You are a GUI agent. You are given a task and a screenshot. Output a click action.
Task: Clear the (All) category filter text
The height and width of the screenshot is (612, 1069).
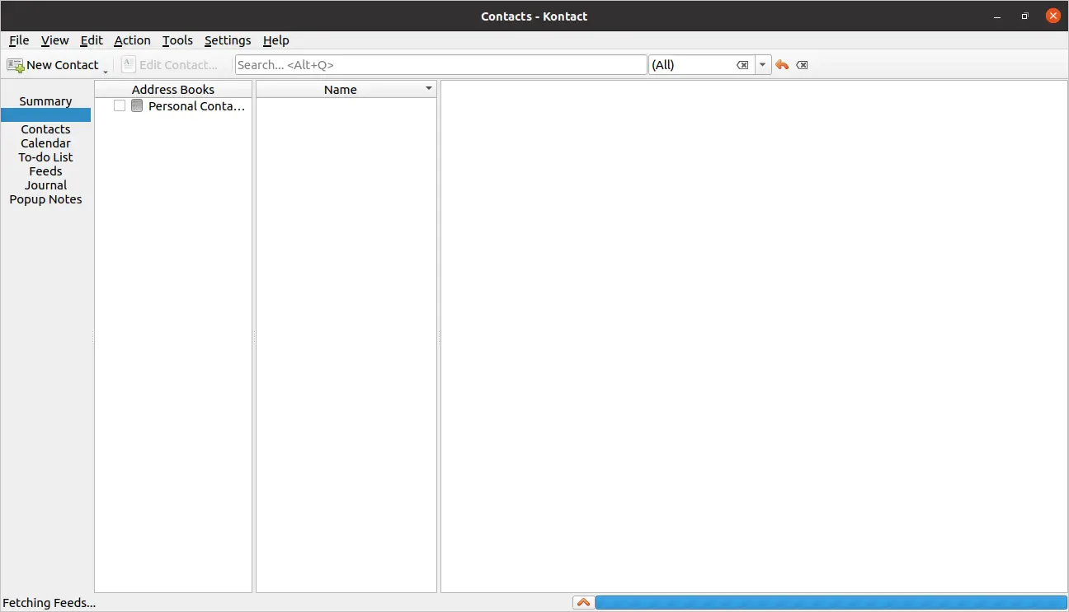pyautogui.click(x=742, y=65)
